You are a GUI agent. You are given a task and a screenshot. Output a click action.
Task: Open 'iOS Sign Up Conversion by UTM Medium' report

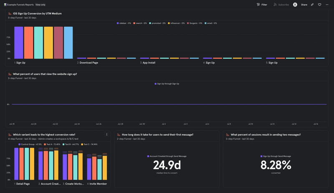click(37, 14)
